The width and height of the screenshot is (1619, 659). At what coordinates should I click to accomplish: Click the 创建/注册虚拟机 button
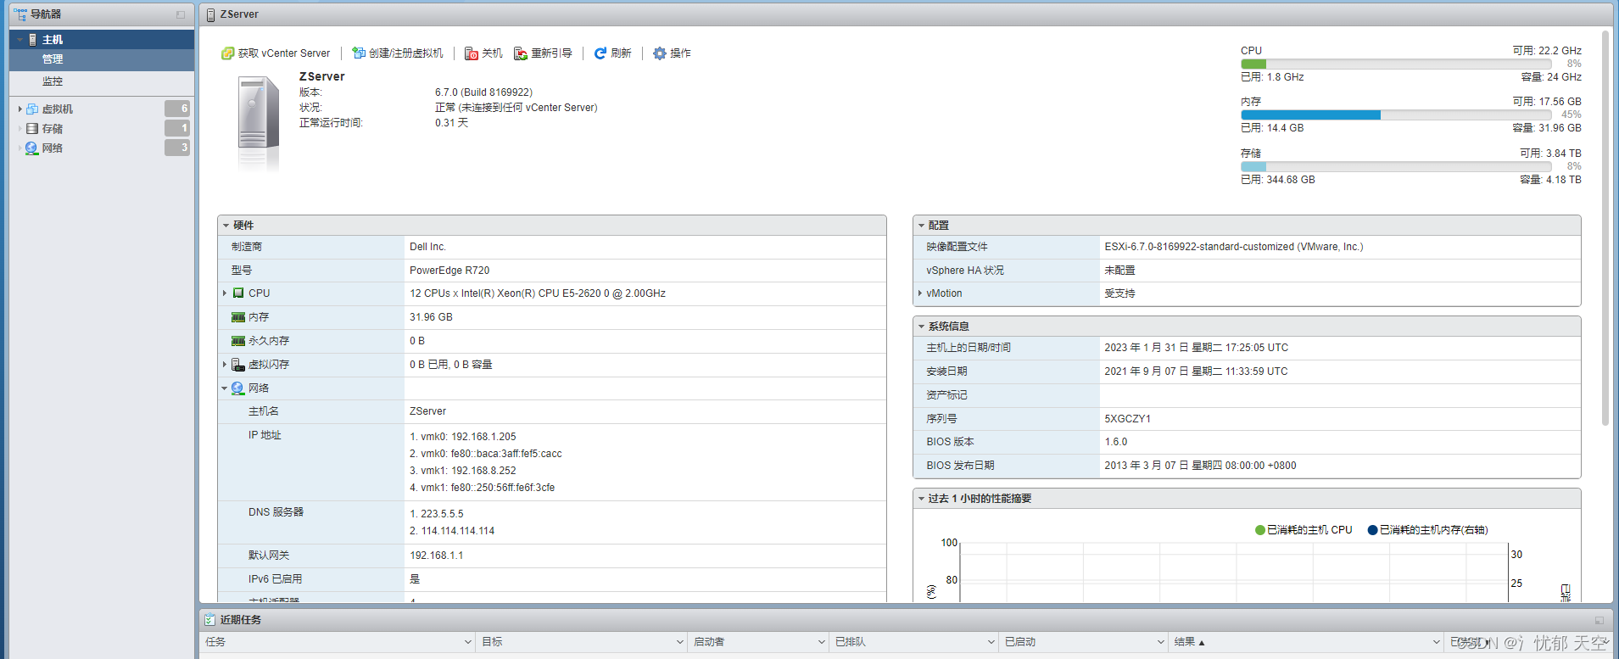tap(398, 53)
